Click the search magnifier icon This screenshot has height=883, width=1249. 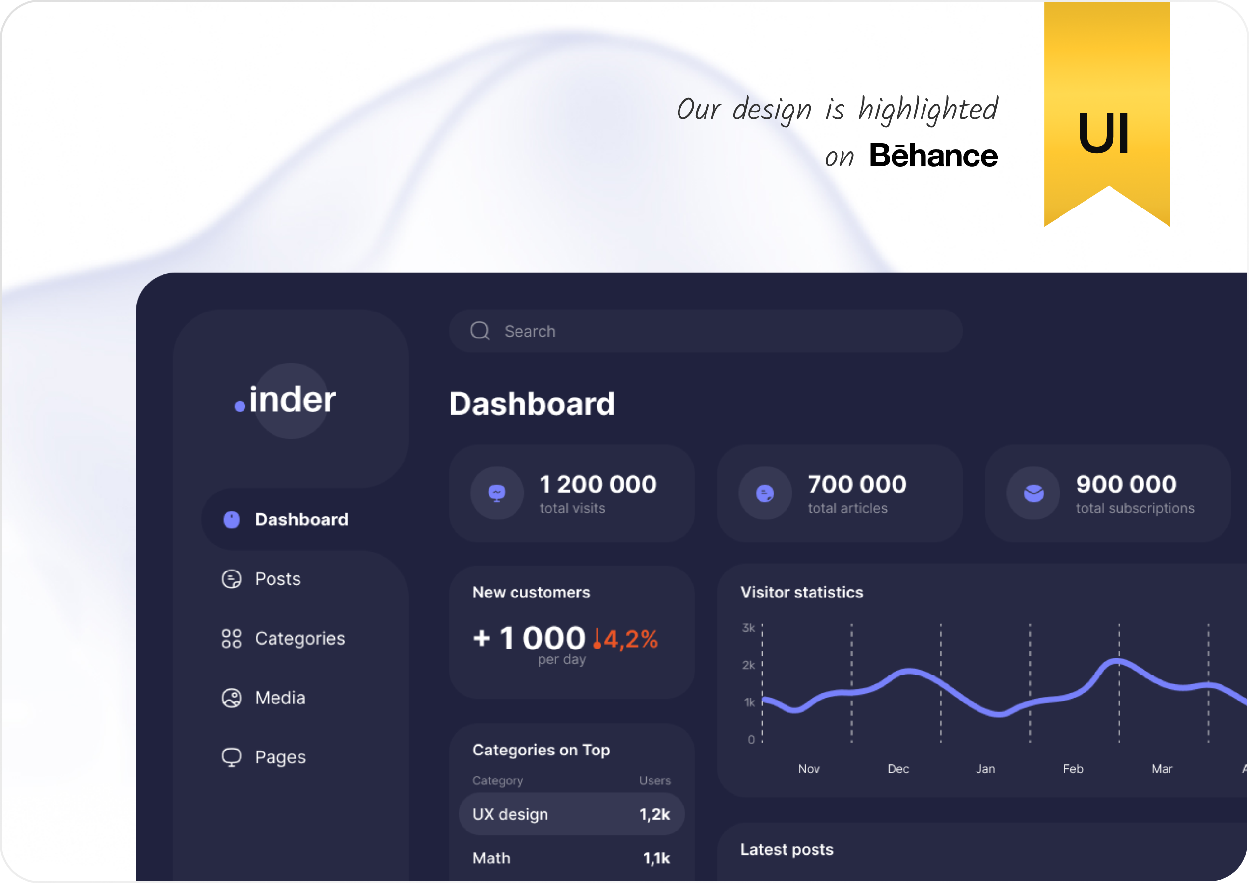(x=480, y=331)
